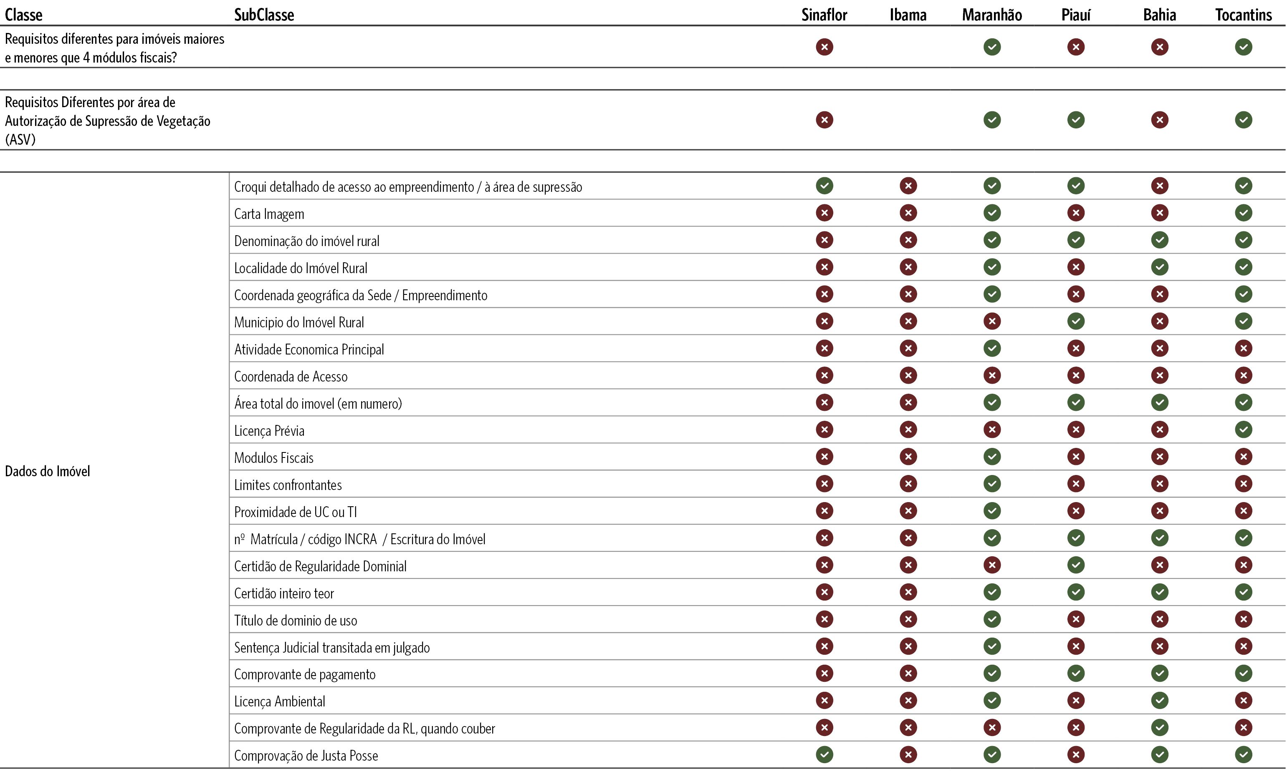This screenshot has height=779, width=1287.
Task: Select the Maranhão column header
Action: pos(992,15)
